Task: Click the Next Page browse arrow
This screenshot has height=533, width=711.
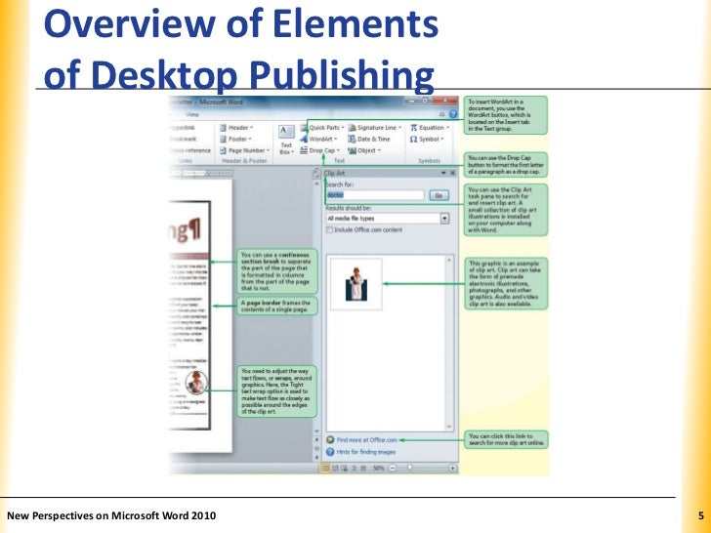Action: [x=317, y=457]
